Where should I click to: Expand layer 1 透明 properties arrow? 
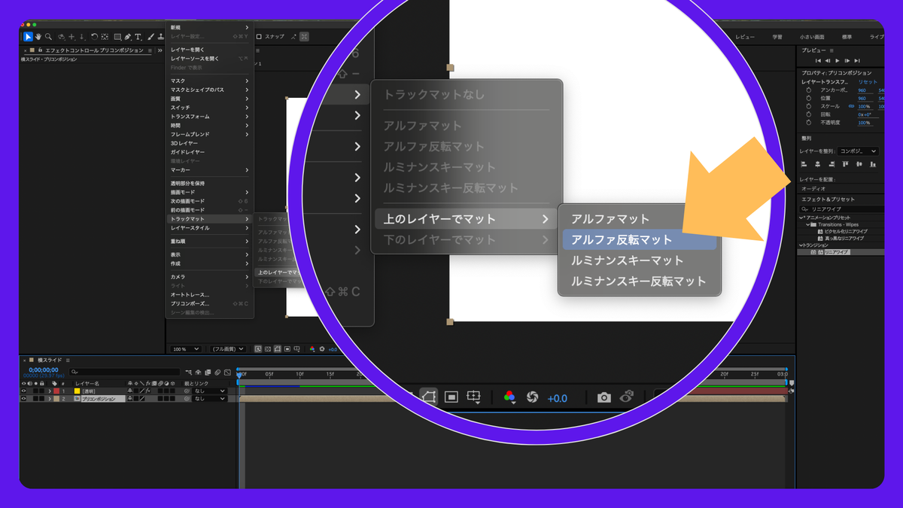(50, 391)
